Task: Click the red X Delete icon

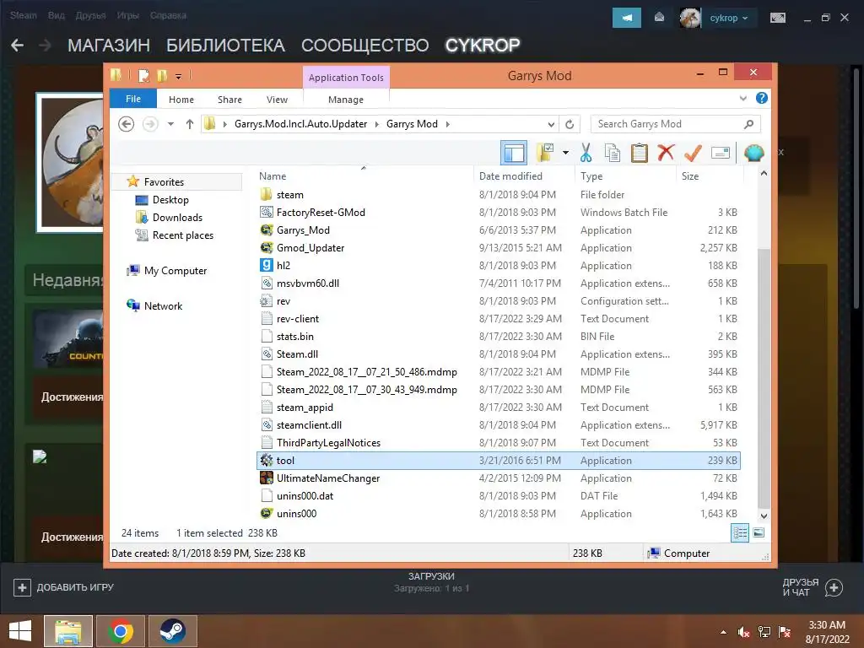Action: coord(666,153)
